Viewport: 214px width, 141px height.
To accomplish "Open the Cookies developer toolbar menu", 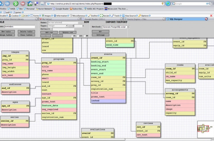I will click(15, 16).
